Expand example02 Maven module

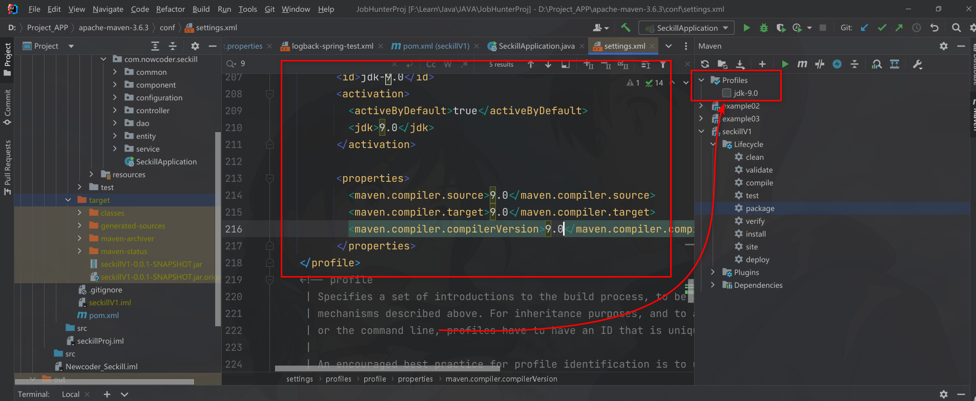pyautogui.click(x=701, y=106)
